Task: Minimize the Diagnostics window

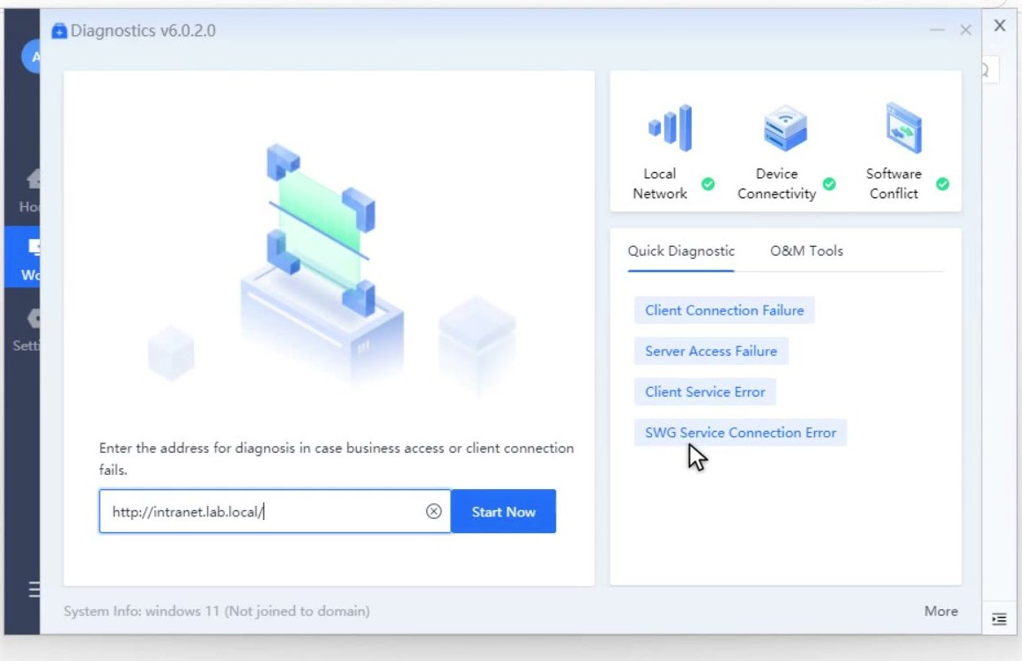Action: click(937, 30)
